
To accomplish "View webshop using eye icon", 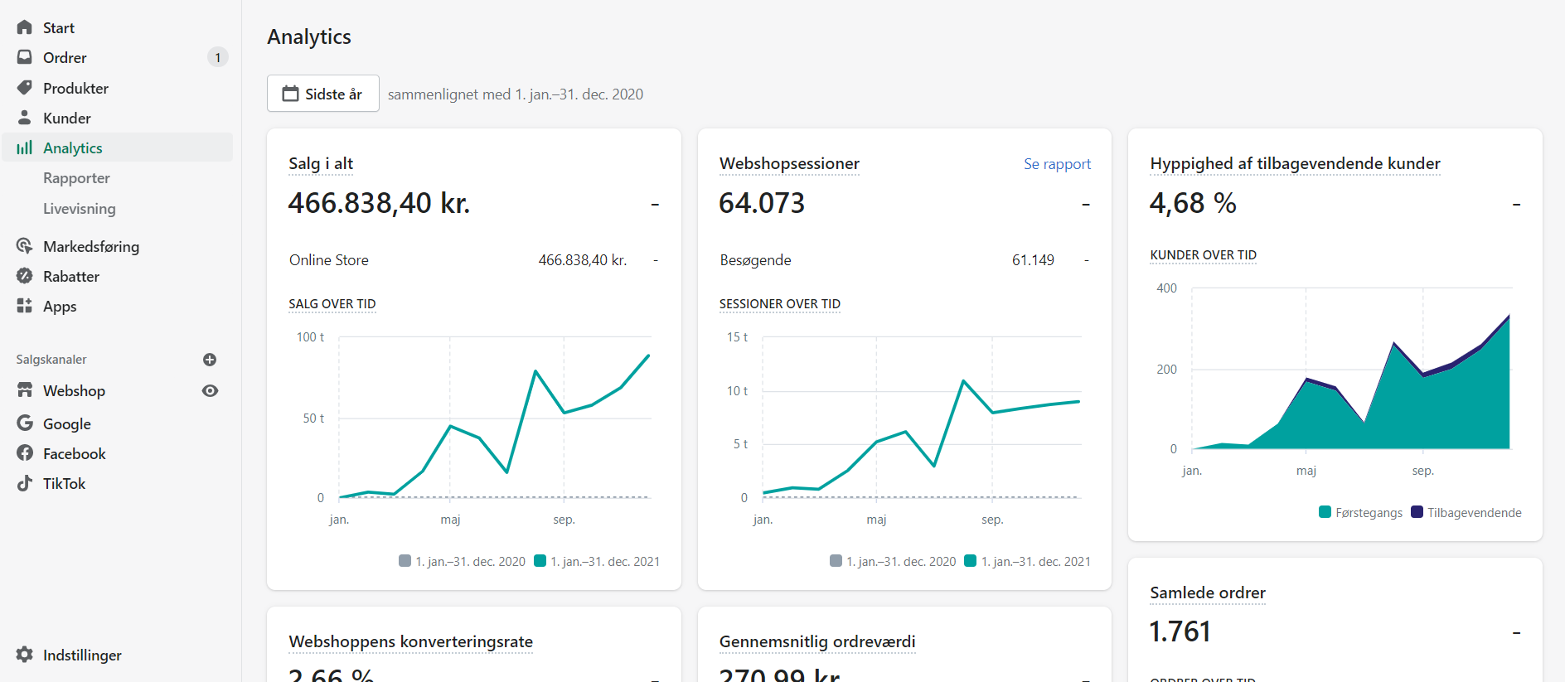I will coord(210,391).
